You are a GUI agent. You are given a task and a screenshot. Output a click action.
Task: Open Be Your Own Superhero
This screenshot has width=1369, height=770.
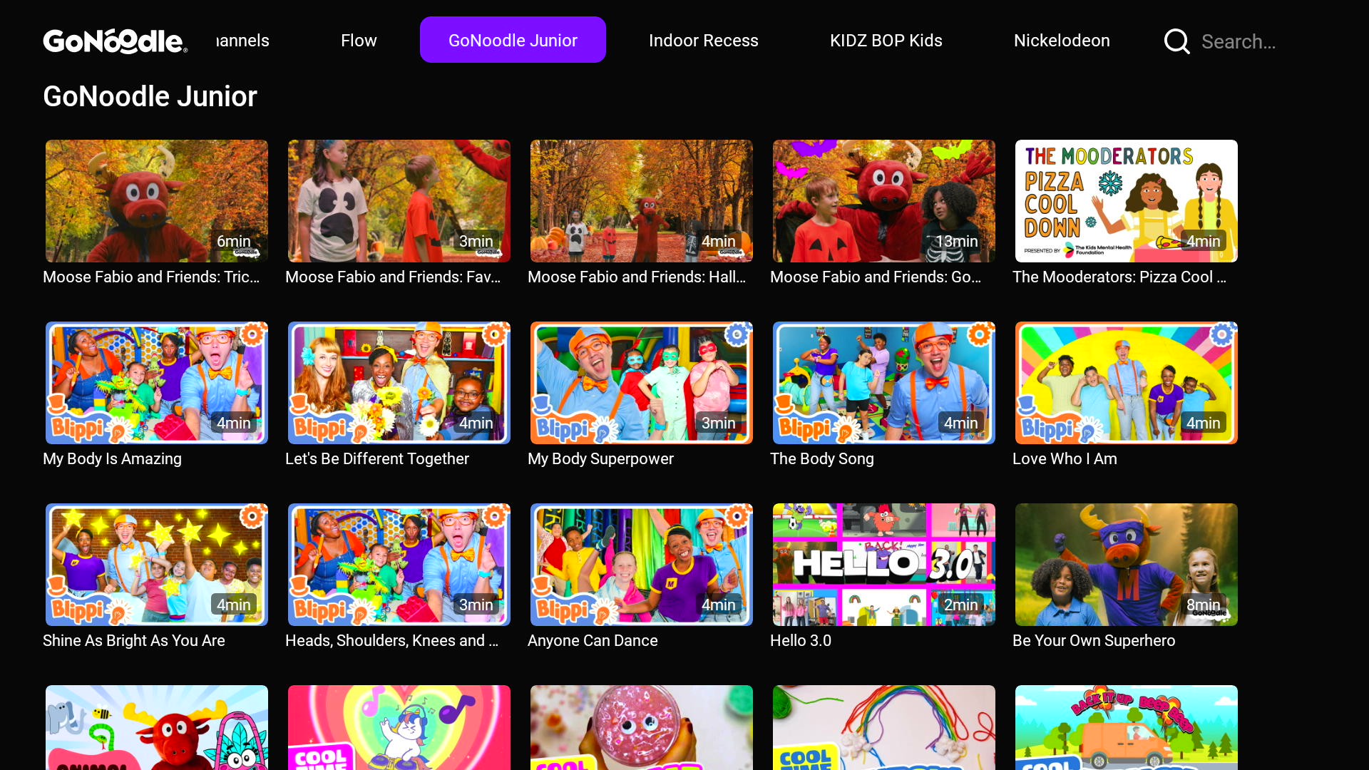pyautogui.click(x=1126, y=564)
